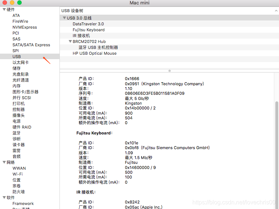Open 读卡器 in the sidebar
Viewport: 279px width, 209px height.
18,145
